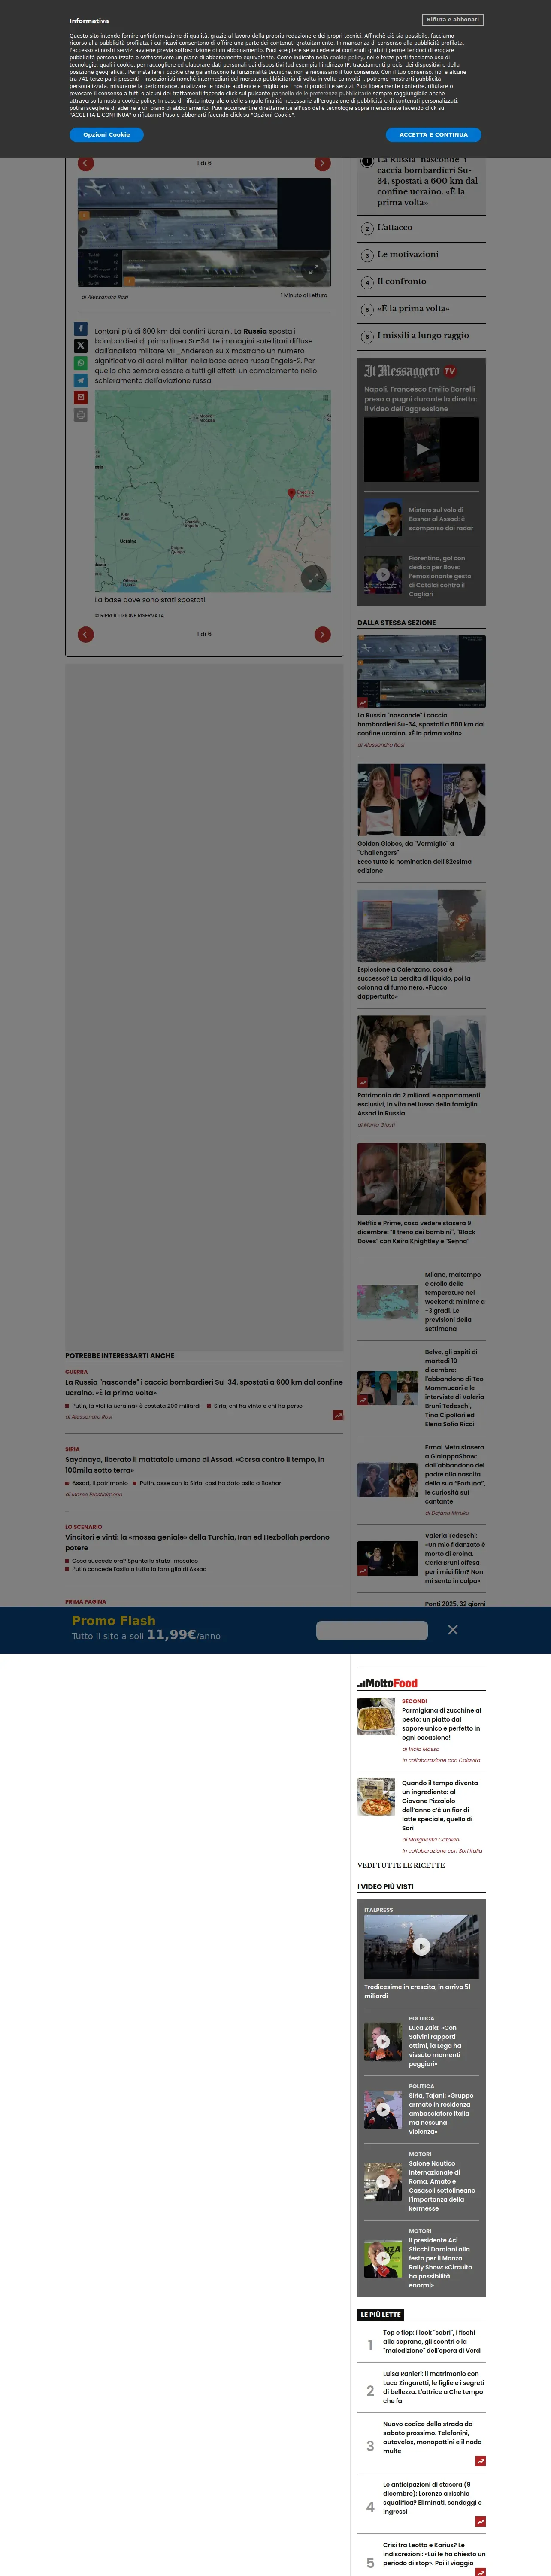The height and width of the screenshot is (2576, 551).
Task: Open Valeria Tedeschi article link
Action: coord(455,1558)
